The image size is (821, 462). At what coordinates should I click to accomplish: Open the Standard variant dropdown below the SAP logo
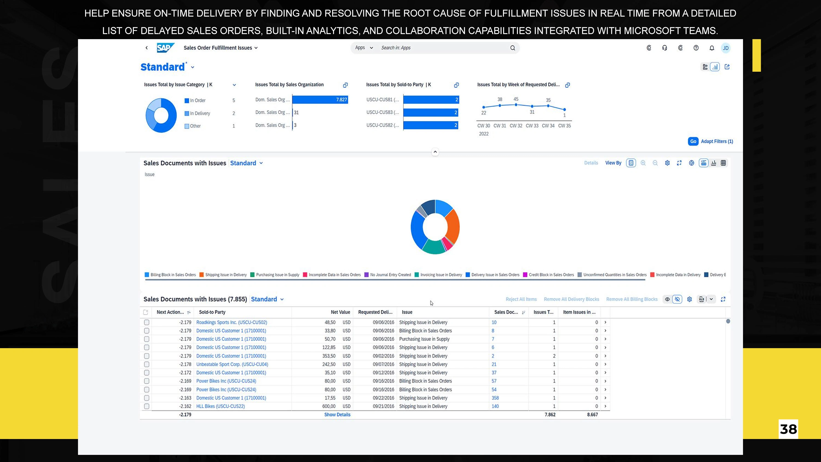pyautogui.click(x=192, y=67)
